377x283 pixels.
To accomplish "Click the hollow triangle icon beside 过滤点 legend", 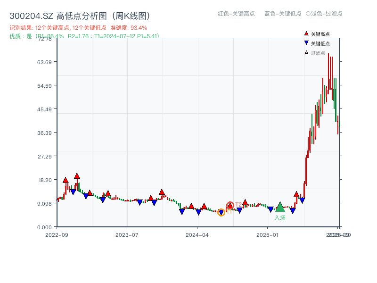I will (306, 52).
